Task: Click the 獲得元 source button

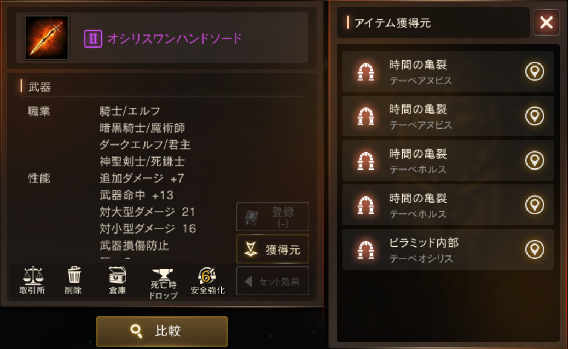Action: (x=273, y=249)
